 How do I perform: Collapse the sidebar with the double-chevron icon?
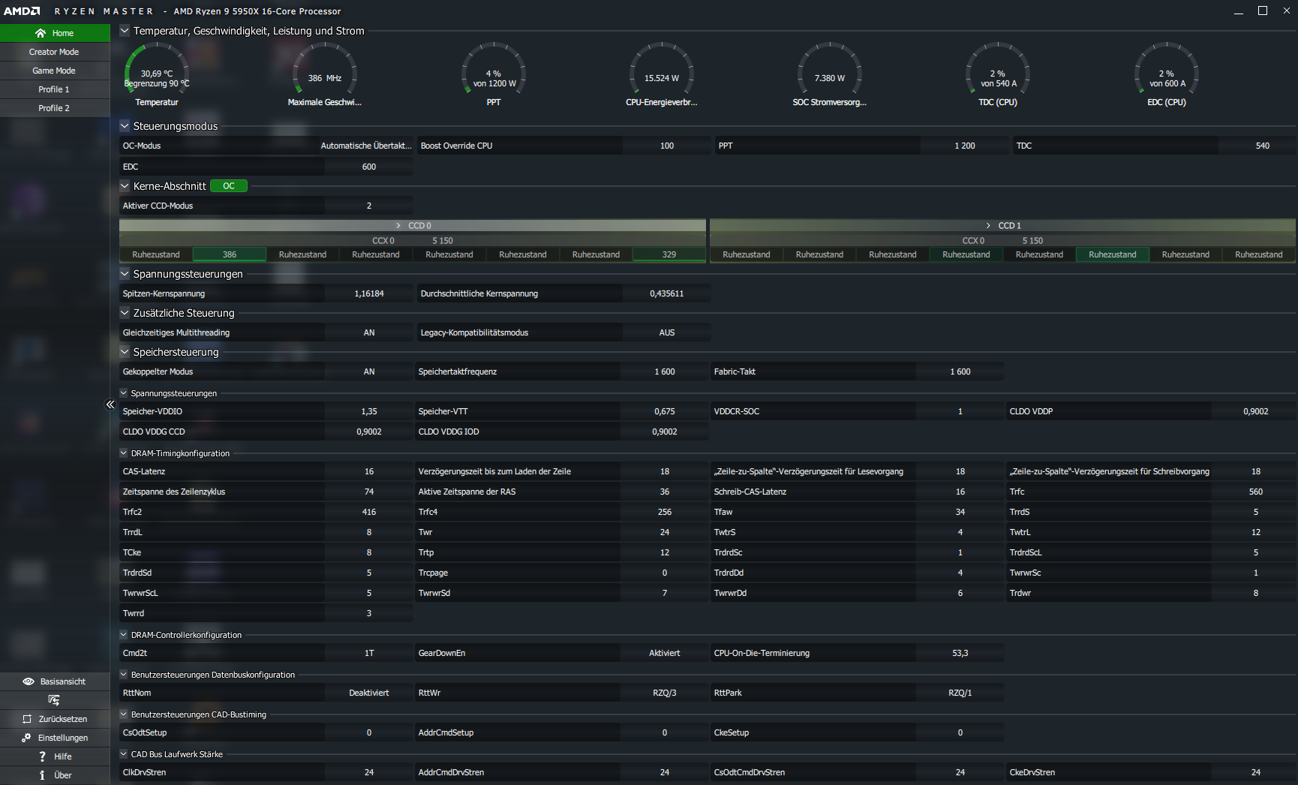coord(110,405)
